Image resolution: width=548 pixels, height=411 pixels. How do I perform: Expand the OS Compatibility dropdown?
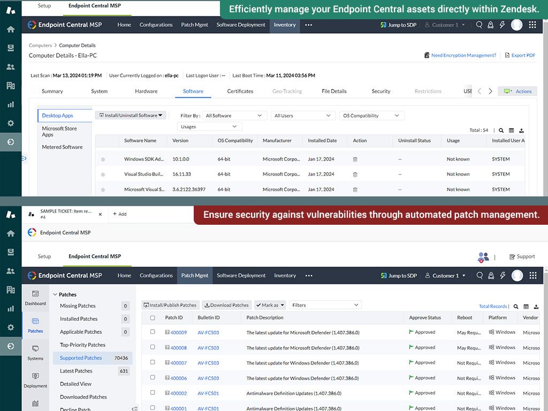coord(372,116)
